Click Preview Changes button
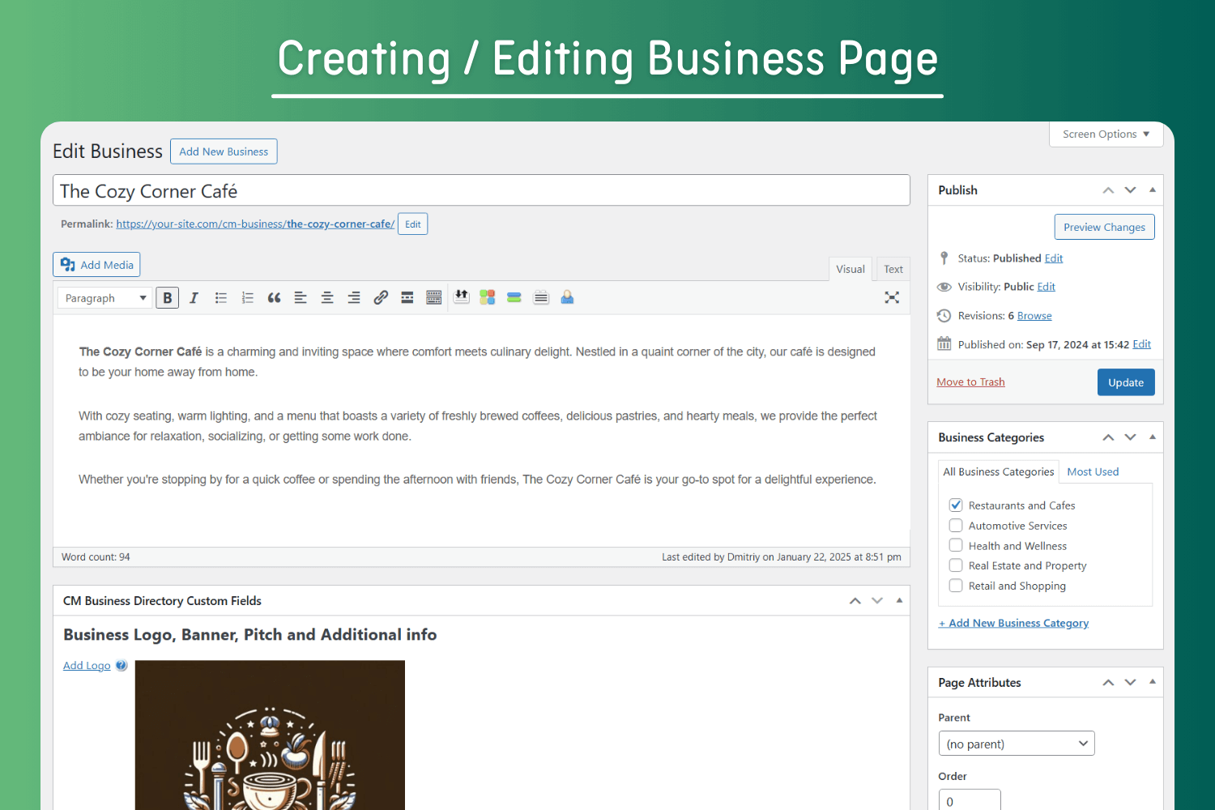Screen dimensions: 1215x810 click(1104, 227)
